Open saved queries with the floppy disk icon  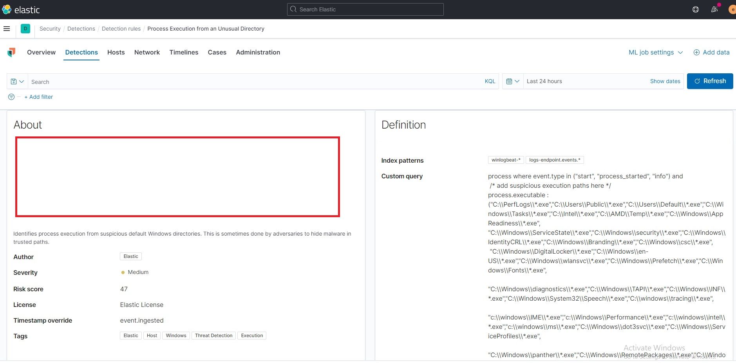point(13,81)
